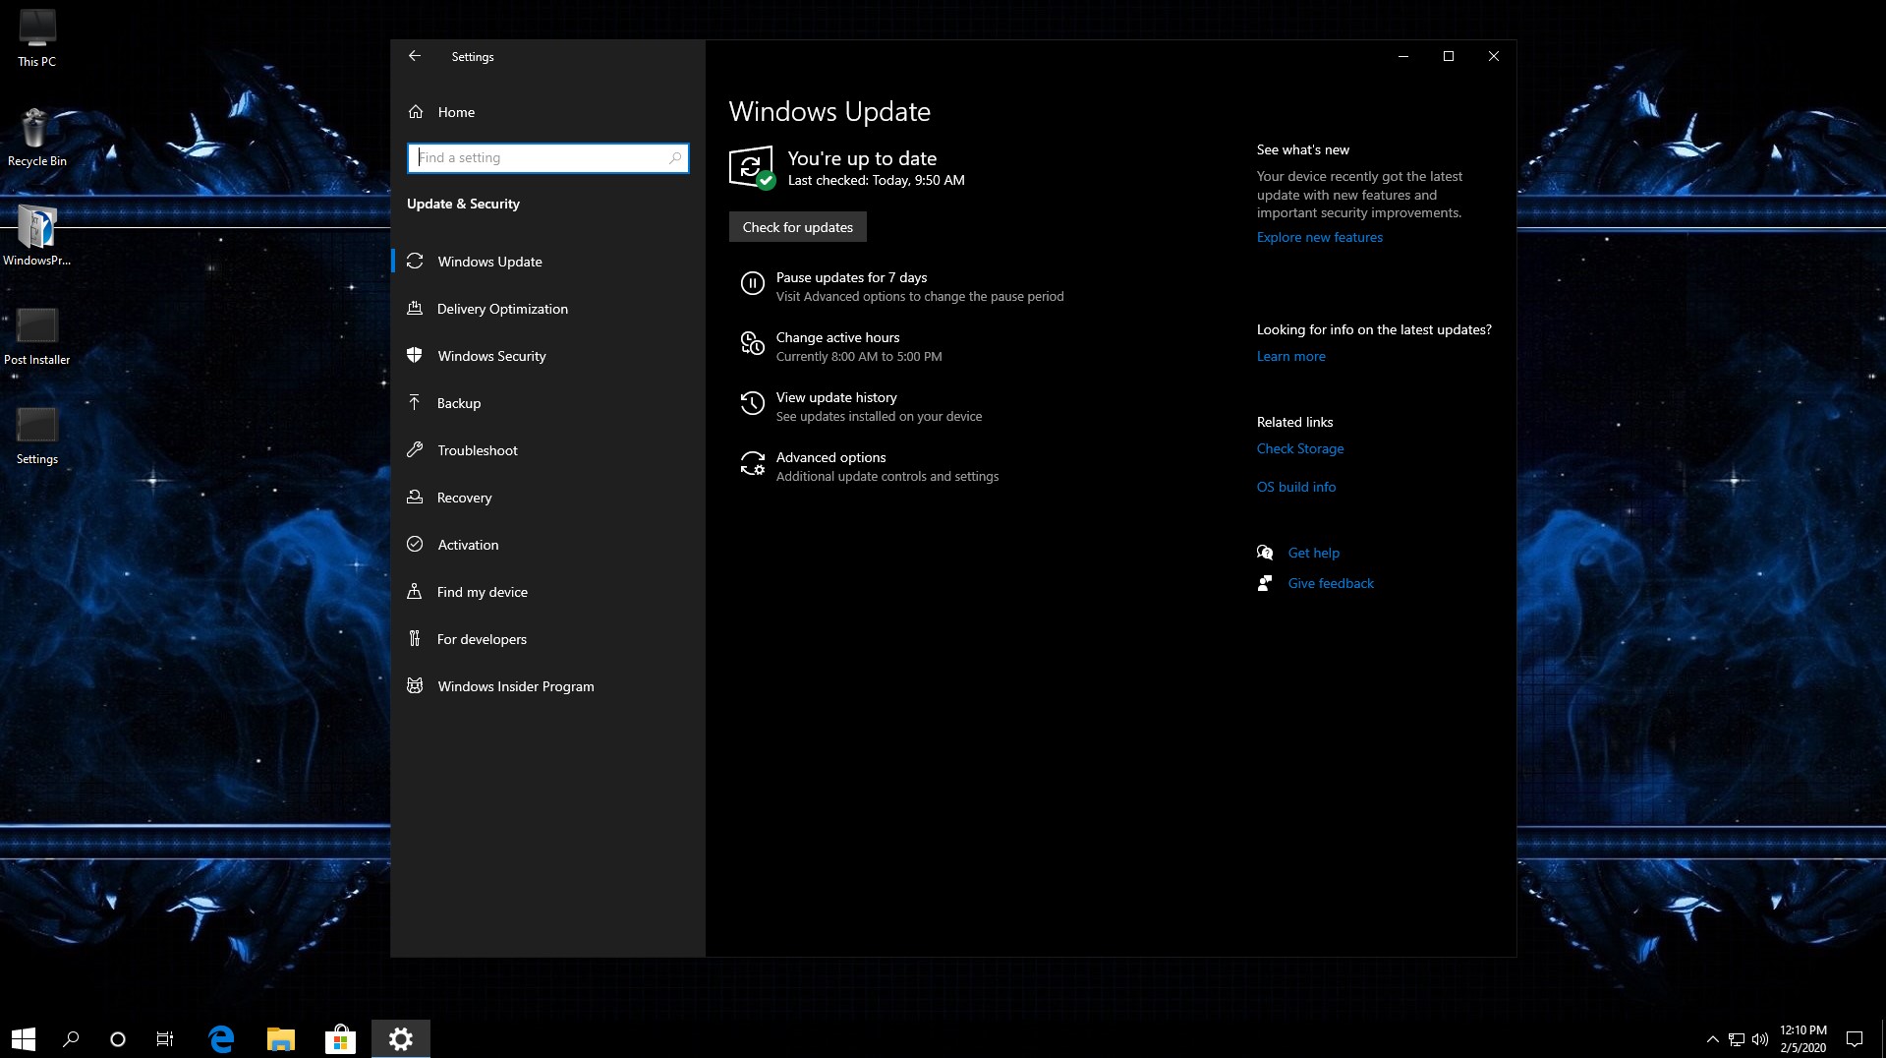The width and height of the screenshot is (1886, 1058).
Task: Click the Check for updates button
Action: tap(798, 227)
